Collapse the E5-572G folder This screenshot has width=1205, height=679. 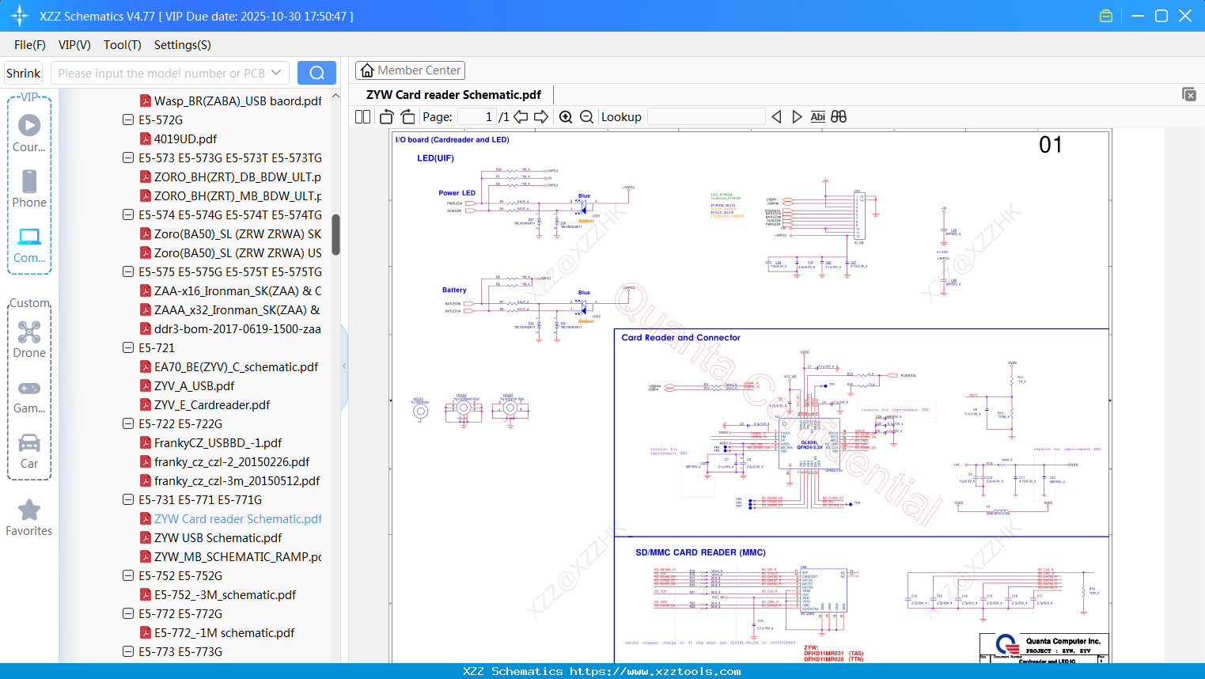click(128, 119)
